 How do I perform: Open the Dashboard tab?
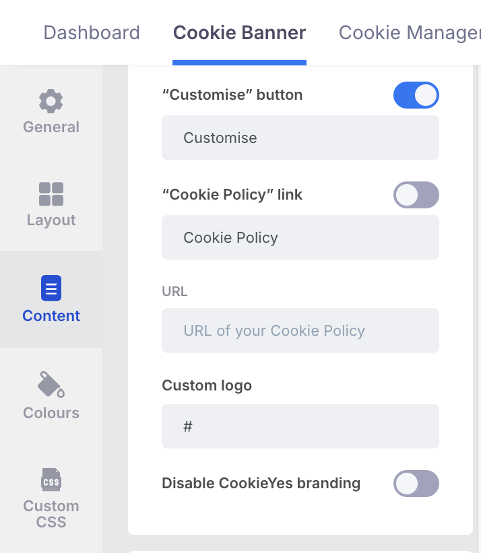[x=92, y=32]
